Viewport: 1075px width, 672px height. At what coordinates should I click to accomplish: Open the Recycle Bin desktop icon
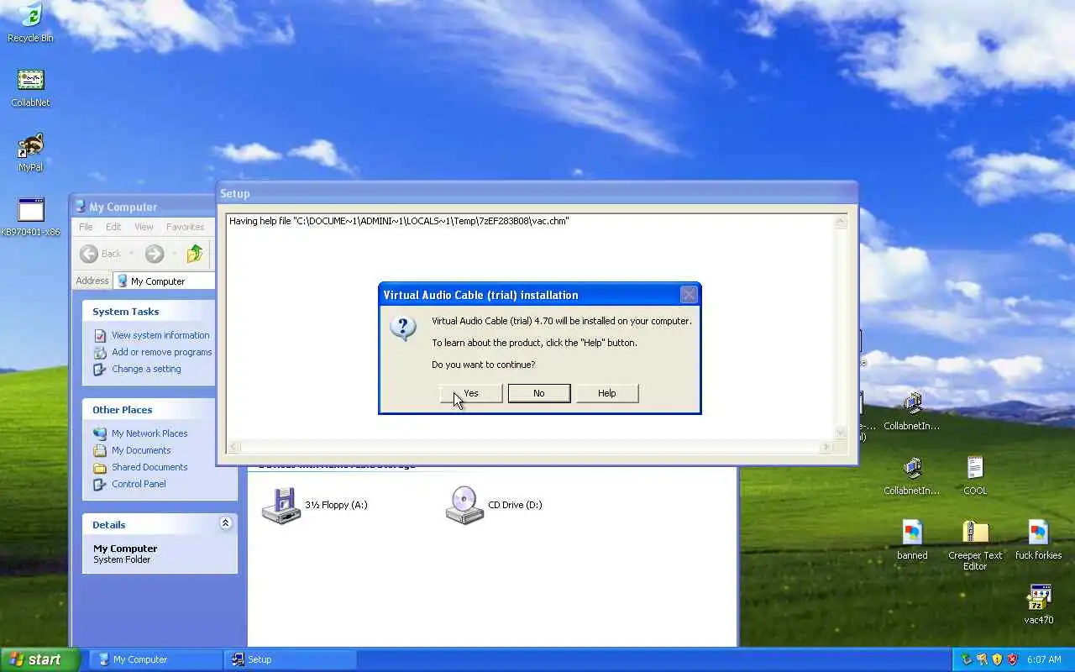click(x=30, y=23)
